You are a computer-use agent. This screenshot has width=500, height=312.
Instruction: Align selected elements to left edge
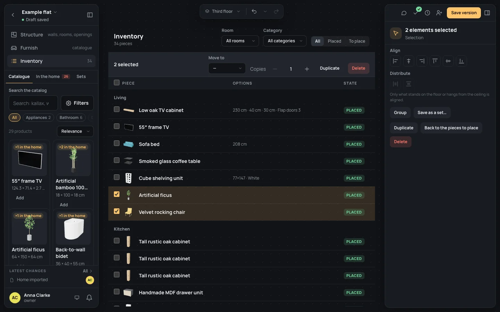[x=395, y=61]
